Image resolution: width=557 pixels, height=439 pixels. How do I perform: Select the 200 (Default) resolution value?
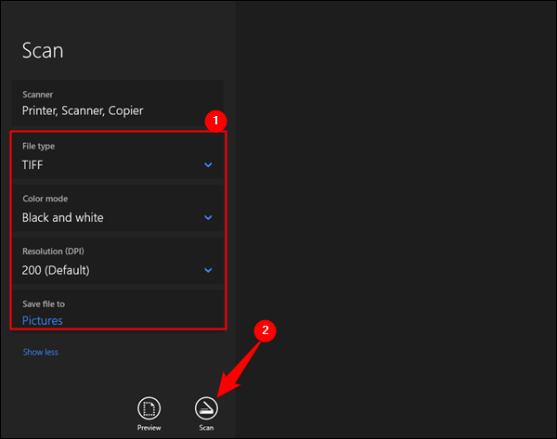click(56, 271)
